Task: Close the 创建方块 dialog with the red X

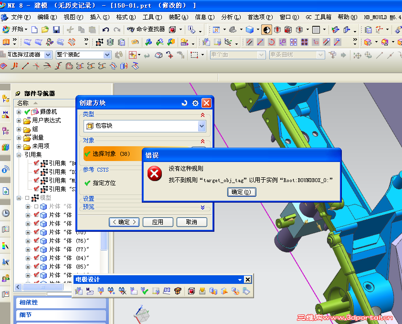Action: 206,103
